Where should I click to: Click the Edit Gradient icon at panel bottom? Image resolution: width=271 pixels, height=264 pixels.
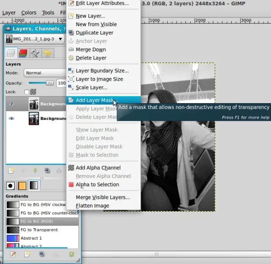pos(13,254)
